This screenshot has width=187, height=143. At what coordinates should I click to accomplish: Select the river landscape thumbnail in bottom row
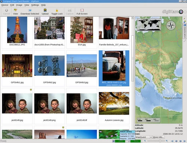pyautogui.click(x=17, y=134)
